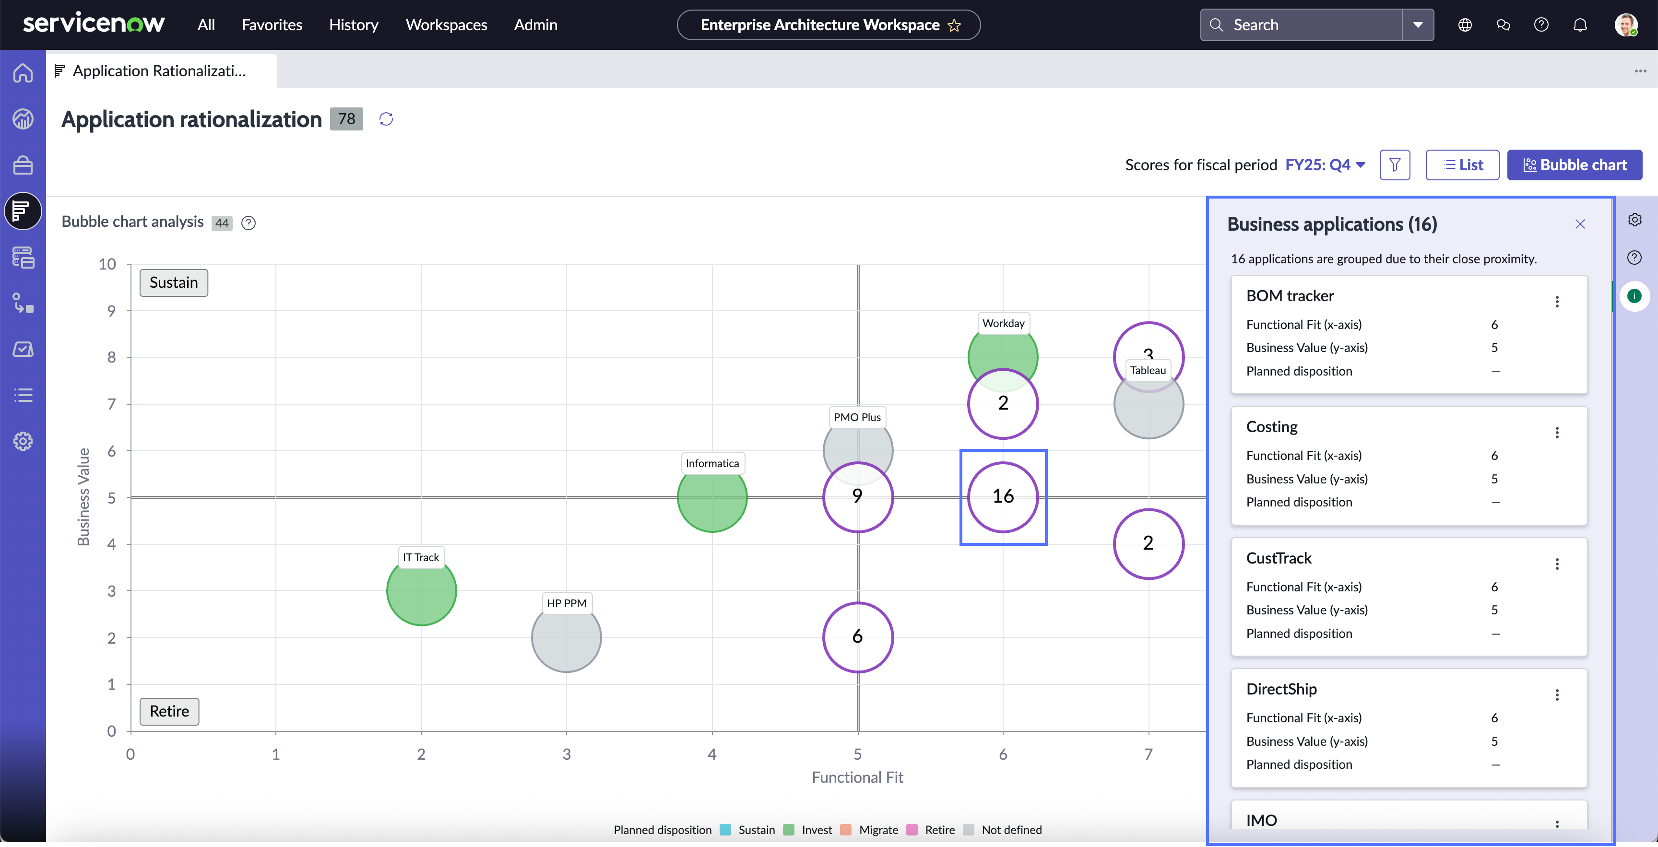Select the Application Rationalization sidebar icon
The image size is (1658, 847).
[x=23, y=211]
